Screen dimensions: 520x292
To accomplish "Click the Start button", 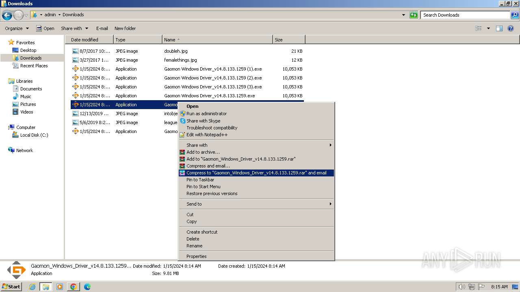I will coord(11,287).
